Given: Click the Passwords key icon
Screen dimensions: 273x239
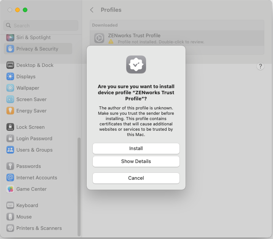Looking at the screenshot, I should coord(10,166).
